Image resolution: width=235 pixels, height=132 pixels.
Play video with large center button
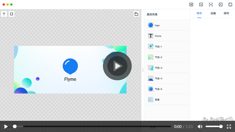[117, 66]
